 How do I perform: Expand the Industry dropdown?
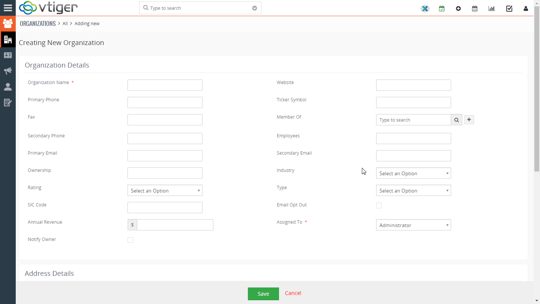pos(413,173)
